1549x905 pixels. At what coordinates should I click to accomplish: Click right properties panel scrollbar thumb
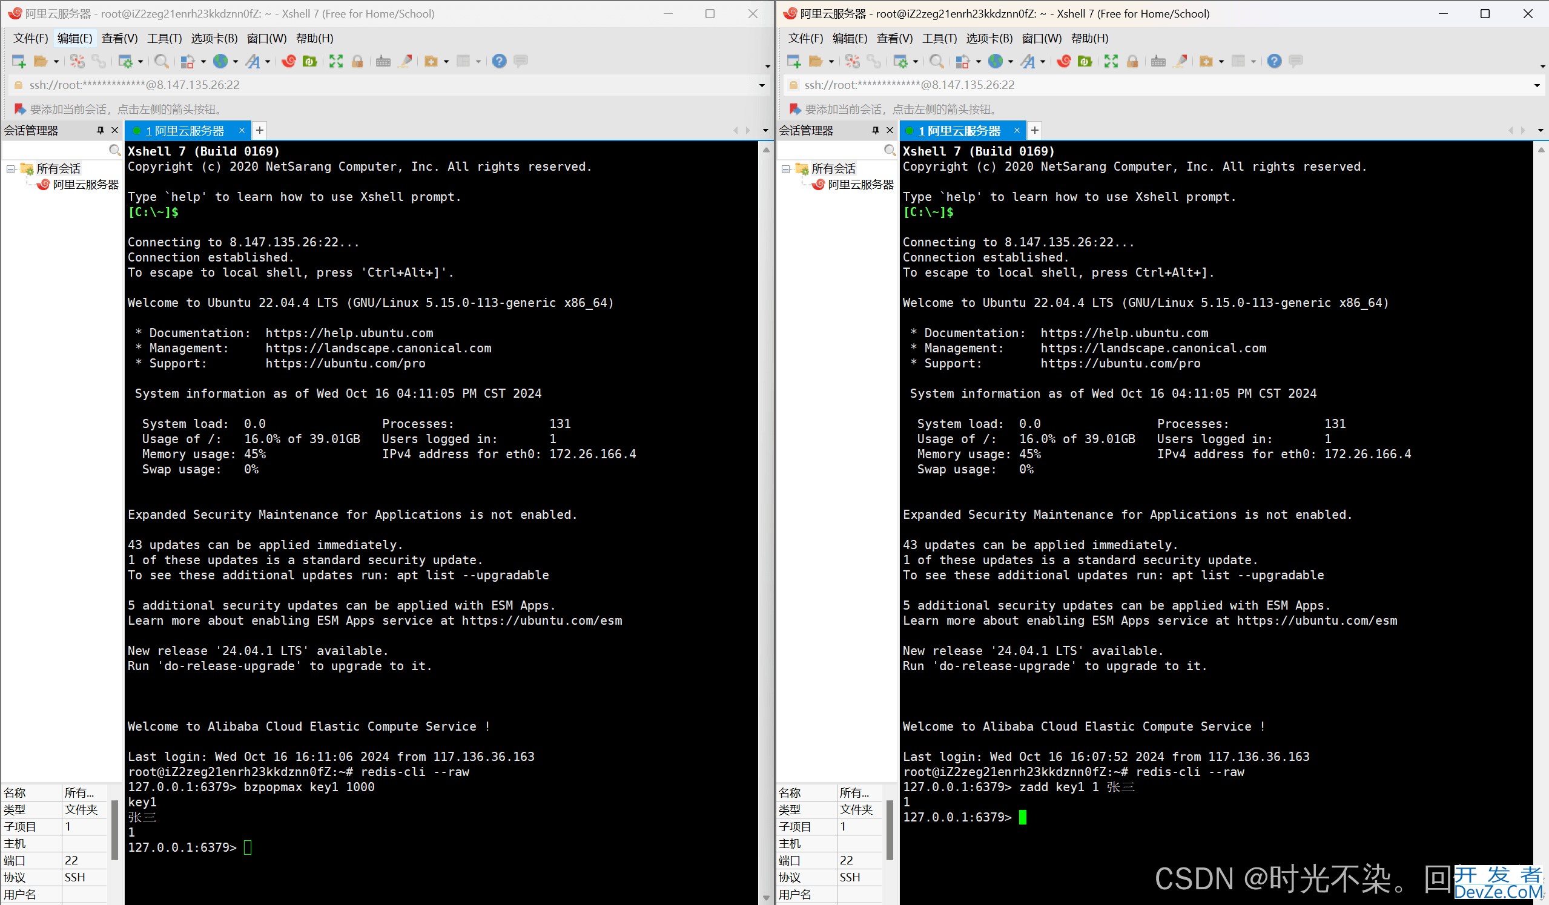(890, 829)
